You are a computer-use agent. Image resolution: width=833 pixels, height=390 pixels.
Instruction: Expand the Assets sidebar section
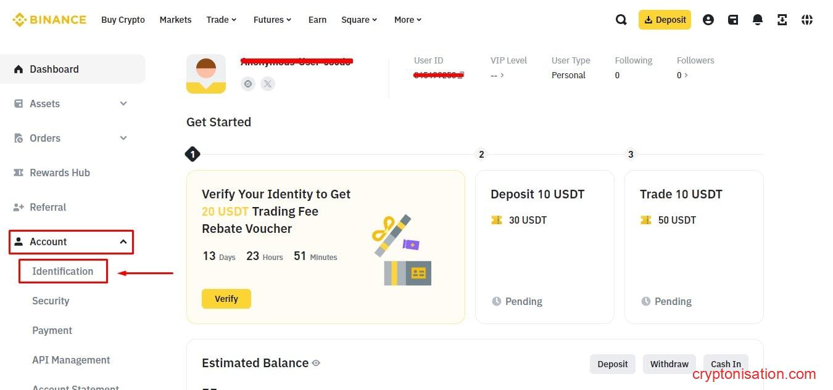(123, 104)
